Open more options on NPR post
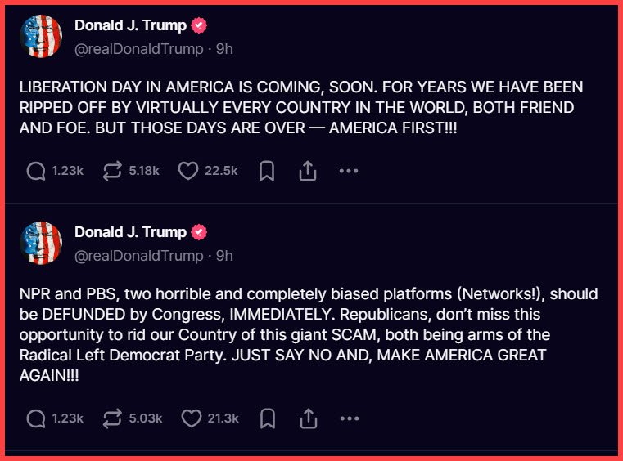 click(x=349, y=418)
